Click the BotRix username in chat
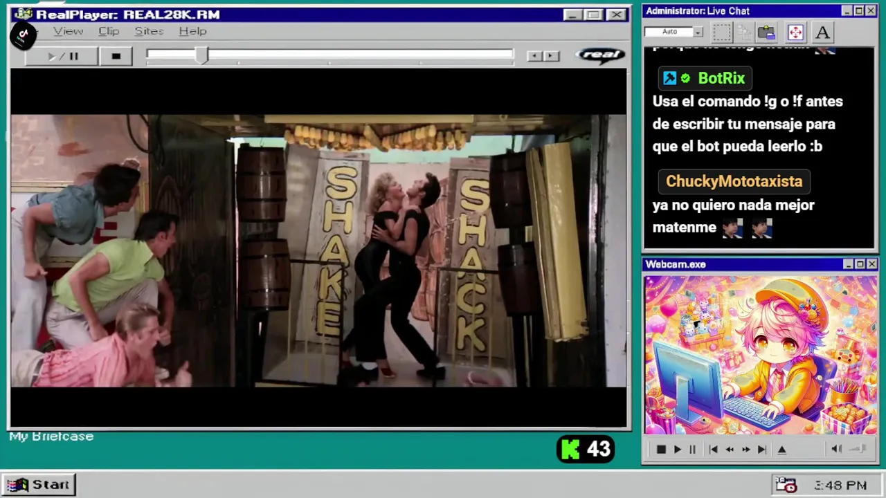 (x=721, y=78)
